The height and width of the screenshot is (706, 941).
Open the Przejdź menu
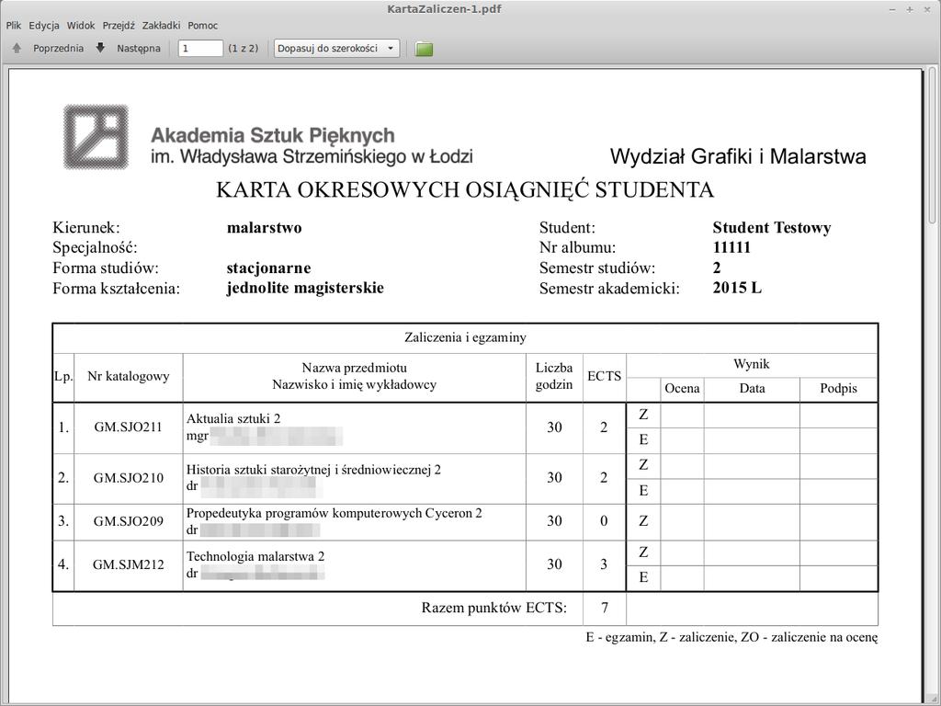click(x=119, y=25)
